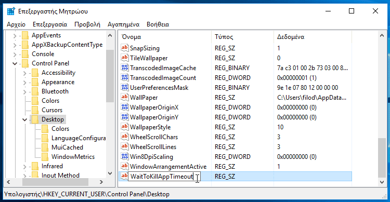Expand the Accessibility key
390x202 pixels.
[24, 73]
